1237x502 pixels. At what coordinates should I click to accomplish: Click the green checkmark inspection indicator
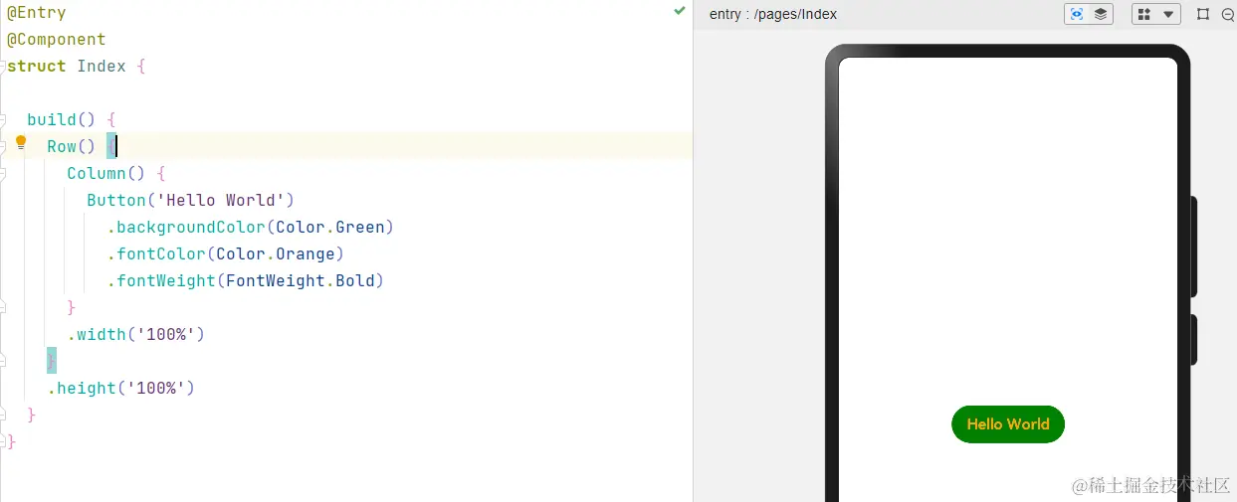[x=679, y=10]
